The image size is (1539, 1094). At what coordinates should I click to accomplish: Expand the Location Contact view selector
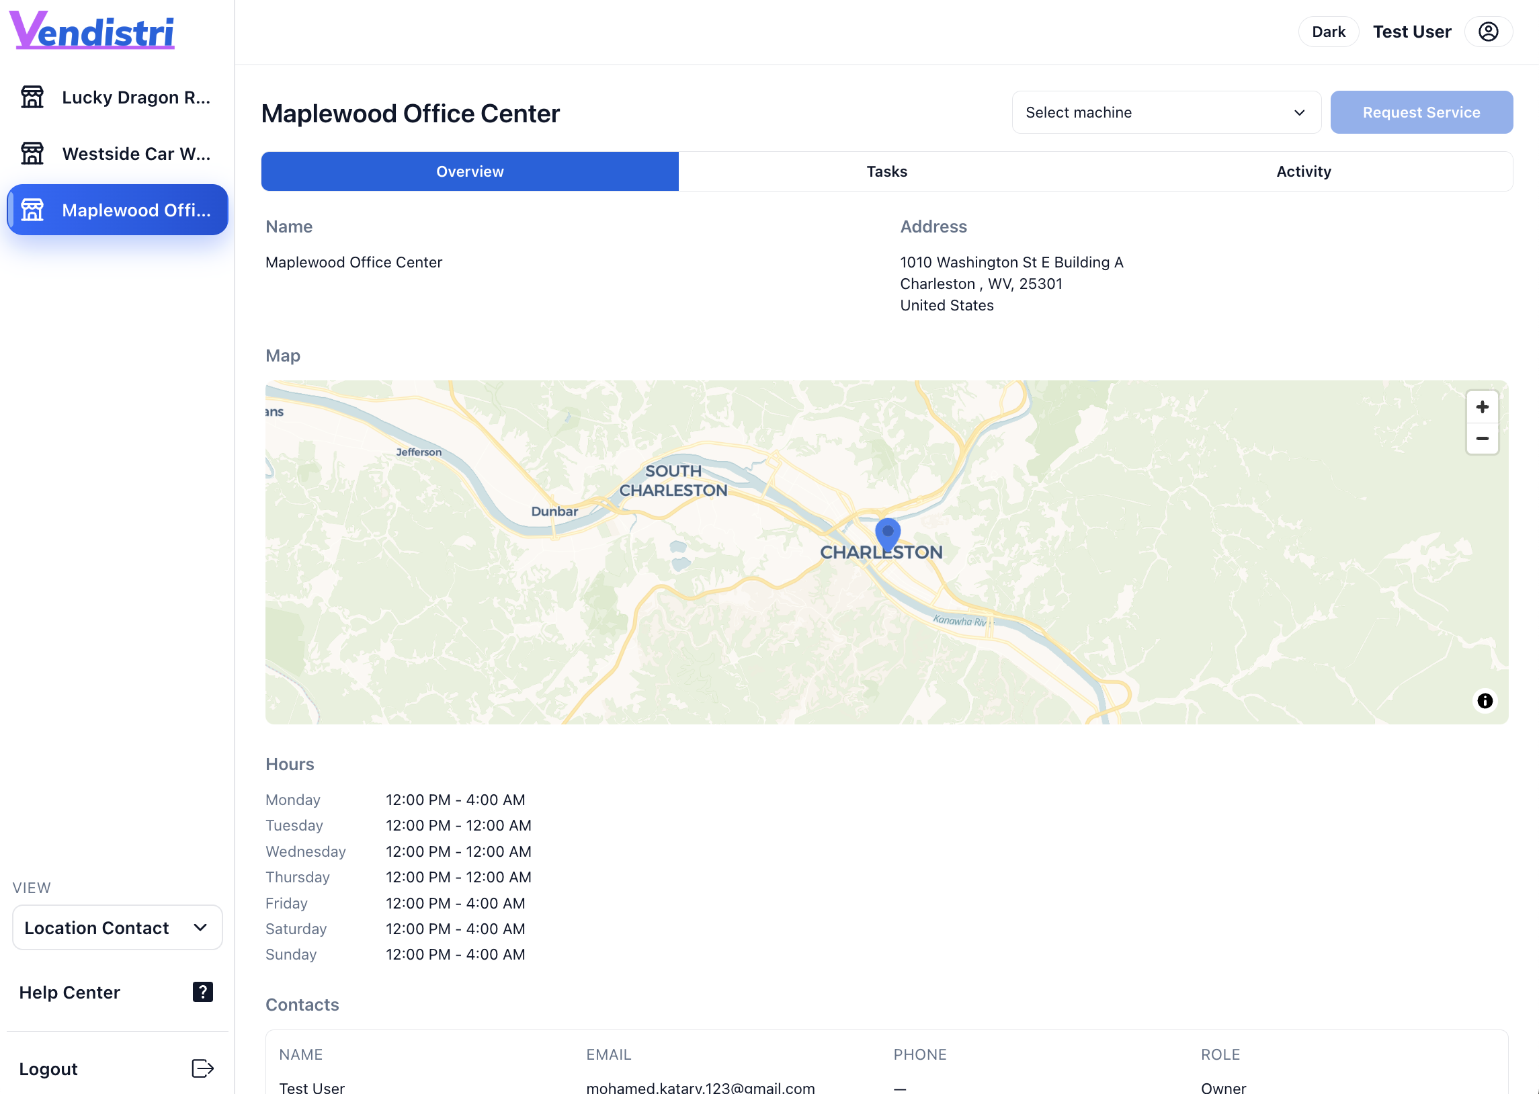(116, 927)
